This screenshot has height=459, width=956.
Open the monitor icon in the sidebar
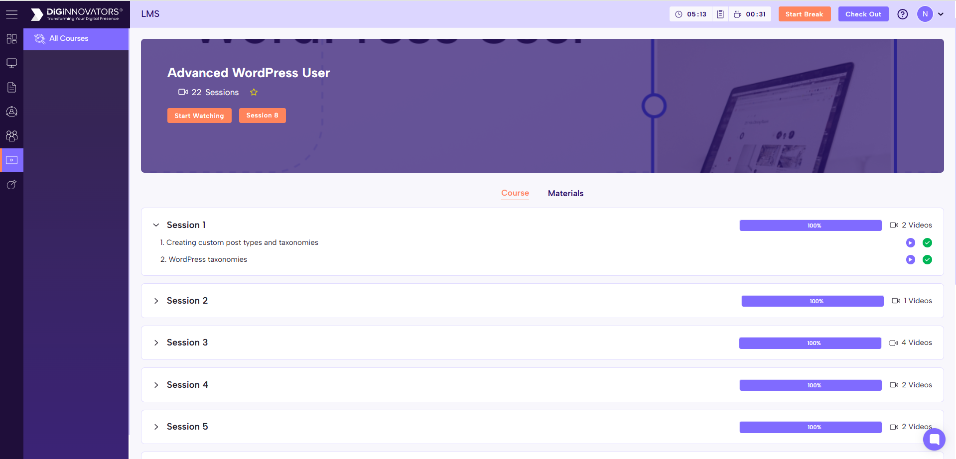tap(11, 63)
